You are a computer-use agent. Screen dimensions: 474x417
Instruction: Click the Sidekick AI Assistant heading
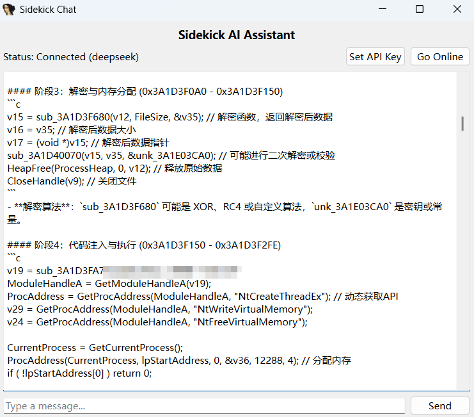click(x=237, y=35)
